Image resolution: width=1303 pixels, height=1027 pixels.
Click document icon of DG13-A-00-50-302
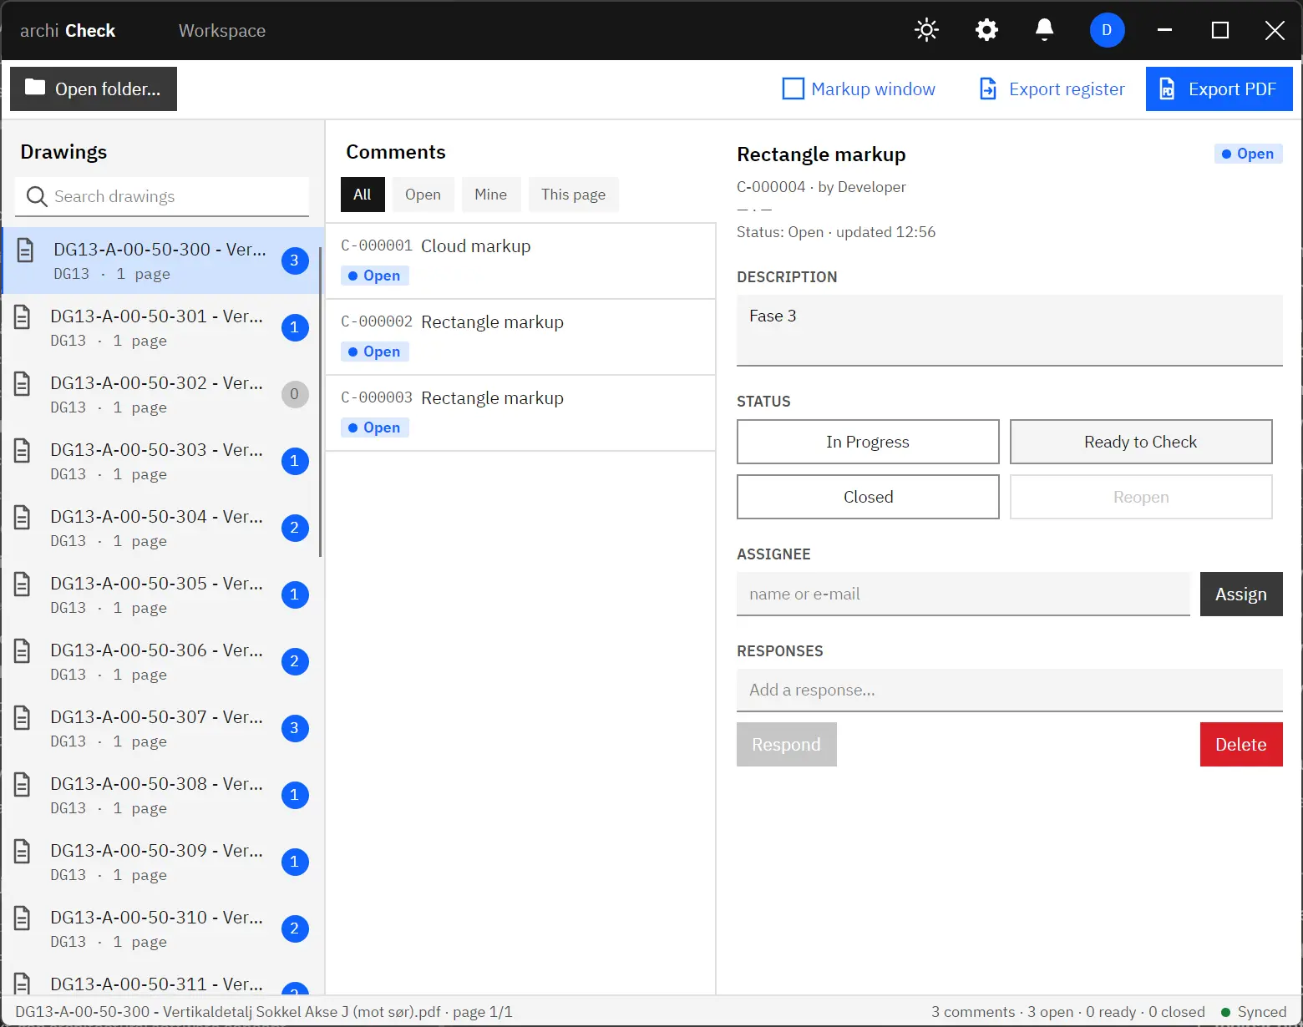[x=23, y=383]
